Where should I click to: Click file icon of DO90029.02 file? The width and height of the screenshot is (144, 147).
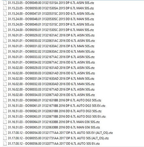pyautogui.click(x=5, y=35)
